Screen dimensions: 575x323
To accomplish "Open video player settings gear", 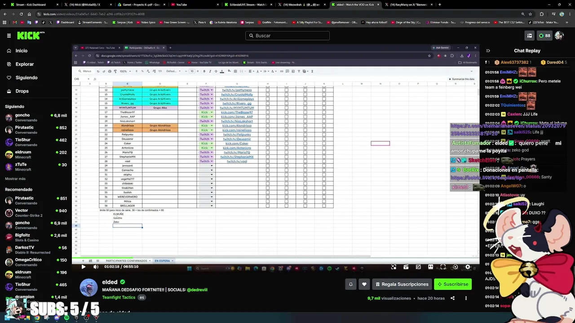I will click(x=468, y=267).
